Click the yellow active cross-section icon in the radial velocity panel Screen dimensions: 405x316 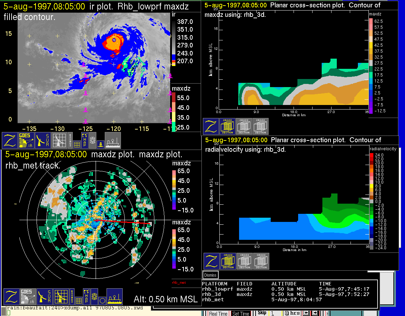(228, 261)
